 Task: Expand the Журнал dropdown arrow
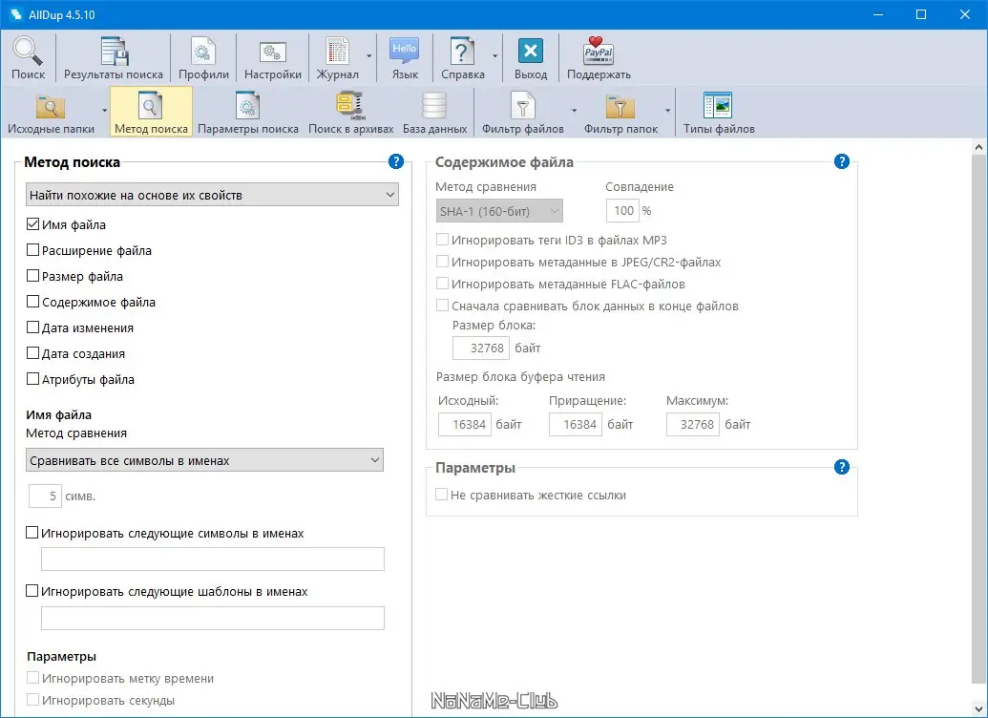(x=369, y=56)
